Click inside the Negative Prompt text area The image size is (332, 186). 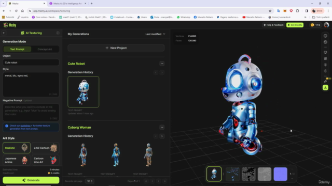point(31,112)
